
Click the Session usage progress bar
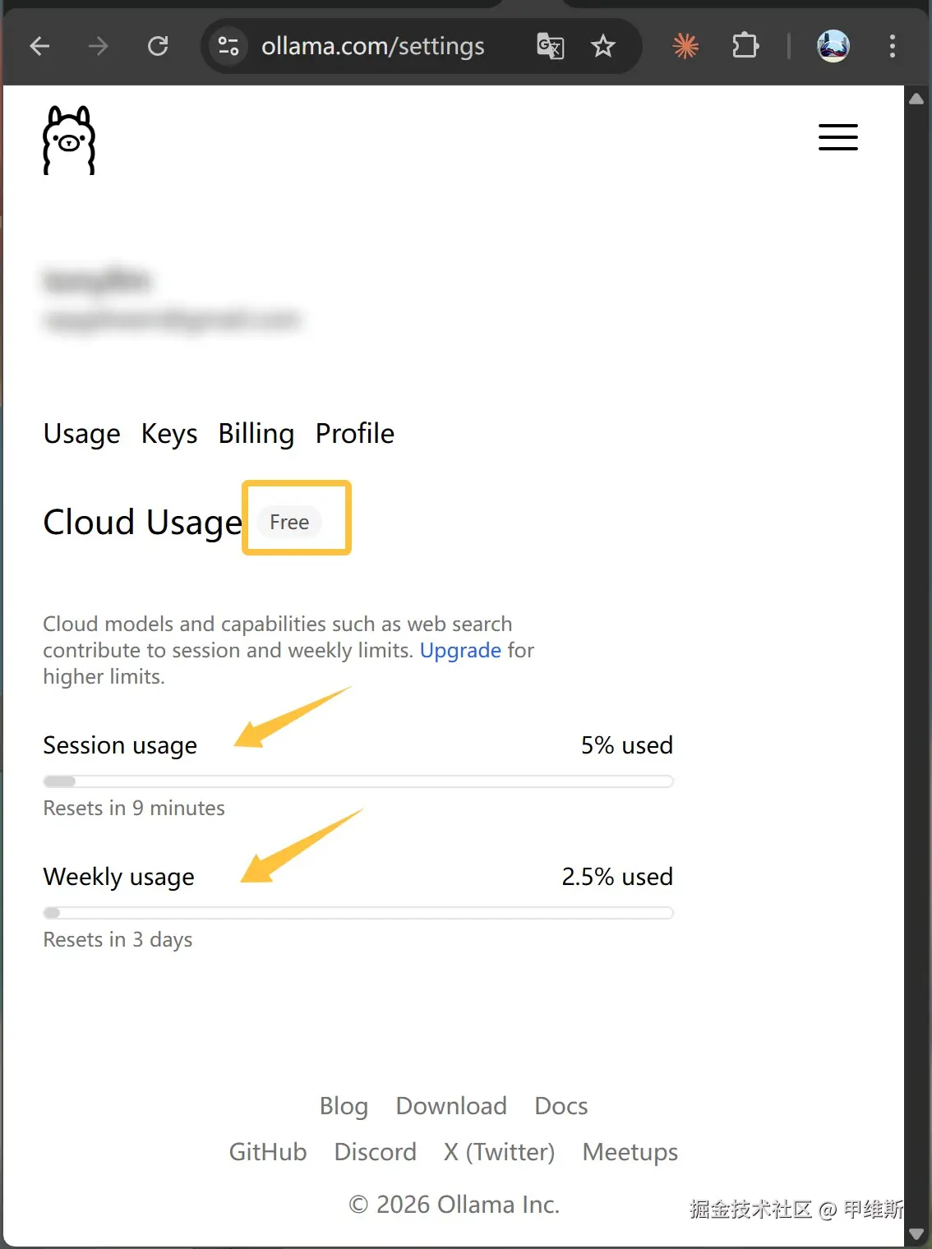[358, 781]
